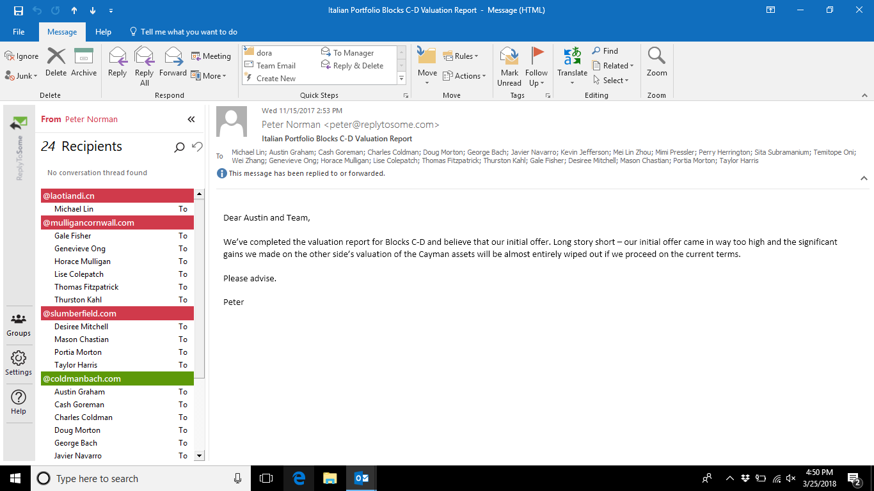Viewport: 874px width, 491px height.
Task: Open the File tab
Action: coord(19,32)
